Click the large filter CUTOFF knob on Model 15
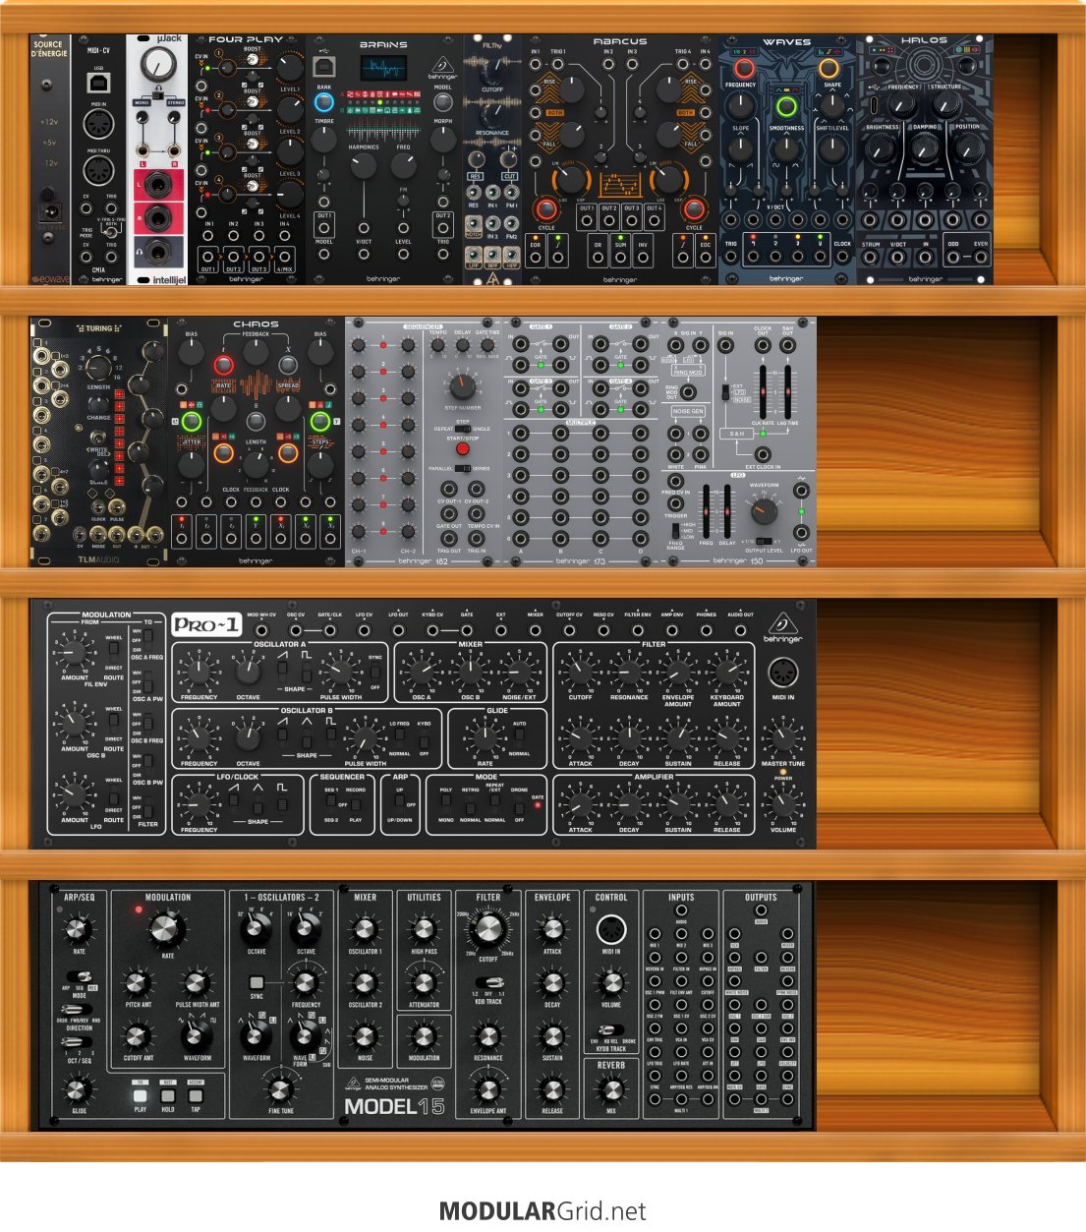The width and height of the screenshot is (1086, 1232). pos(488,929)
